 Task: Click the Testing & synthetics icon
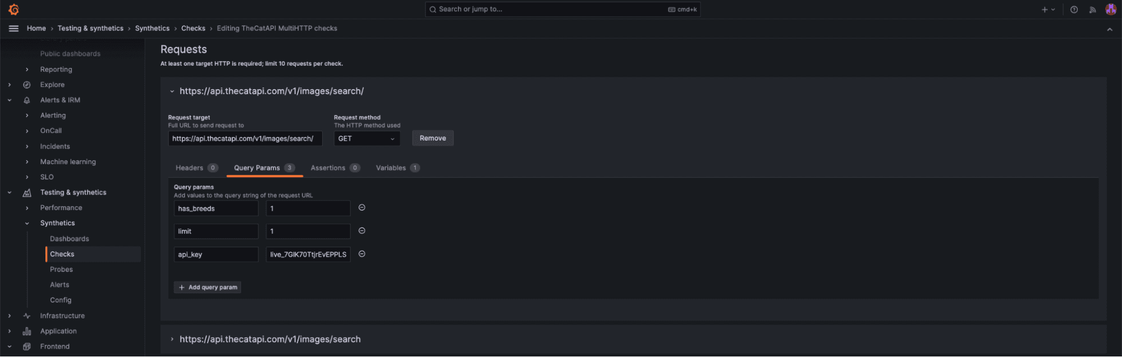pos(26,193)
